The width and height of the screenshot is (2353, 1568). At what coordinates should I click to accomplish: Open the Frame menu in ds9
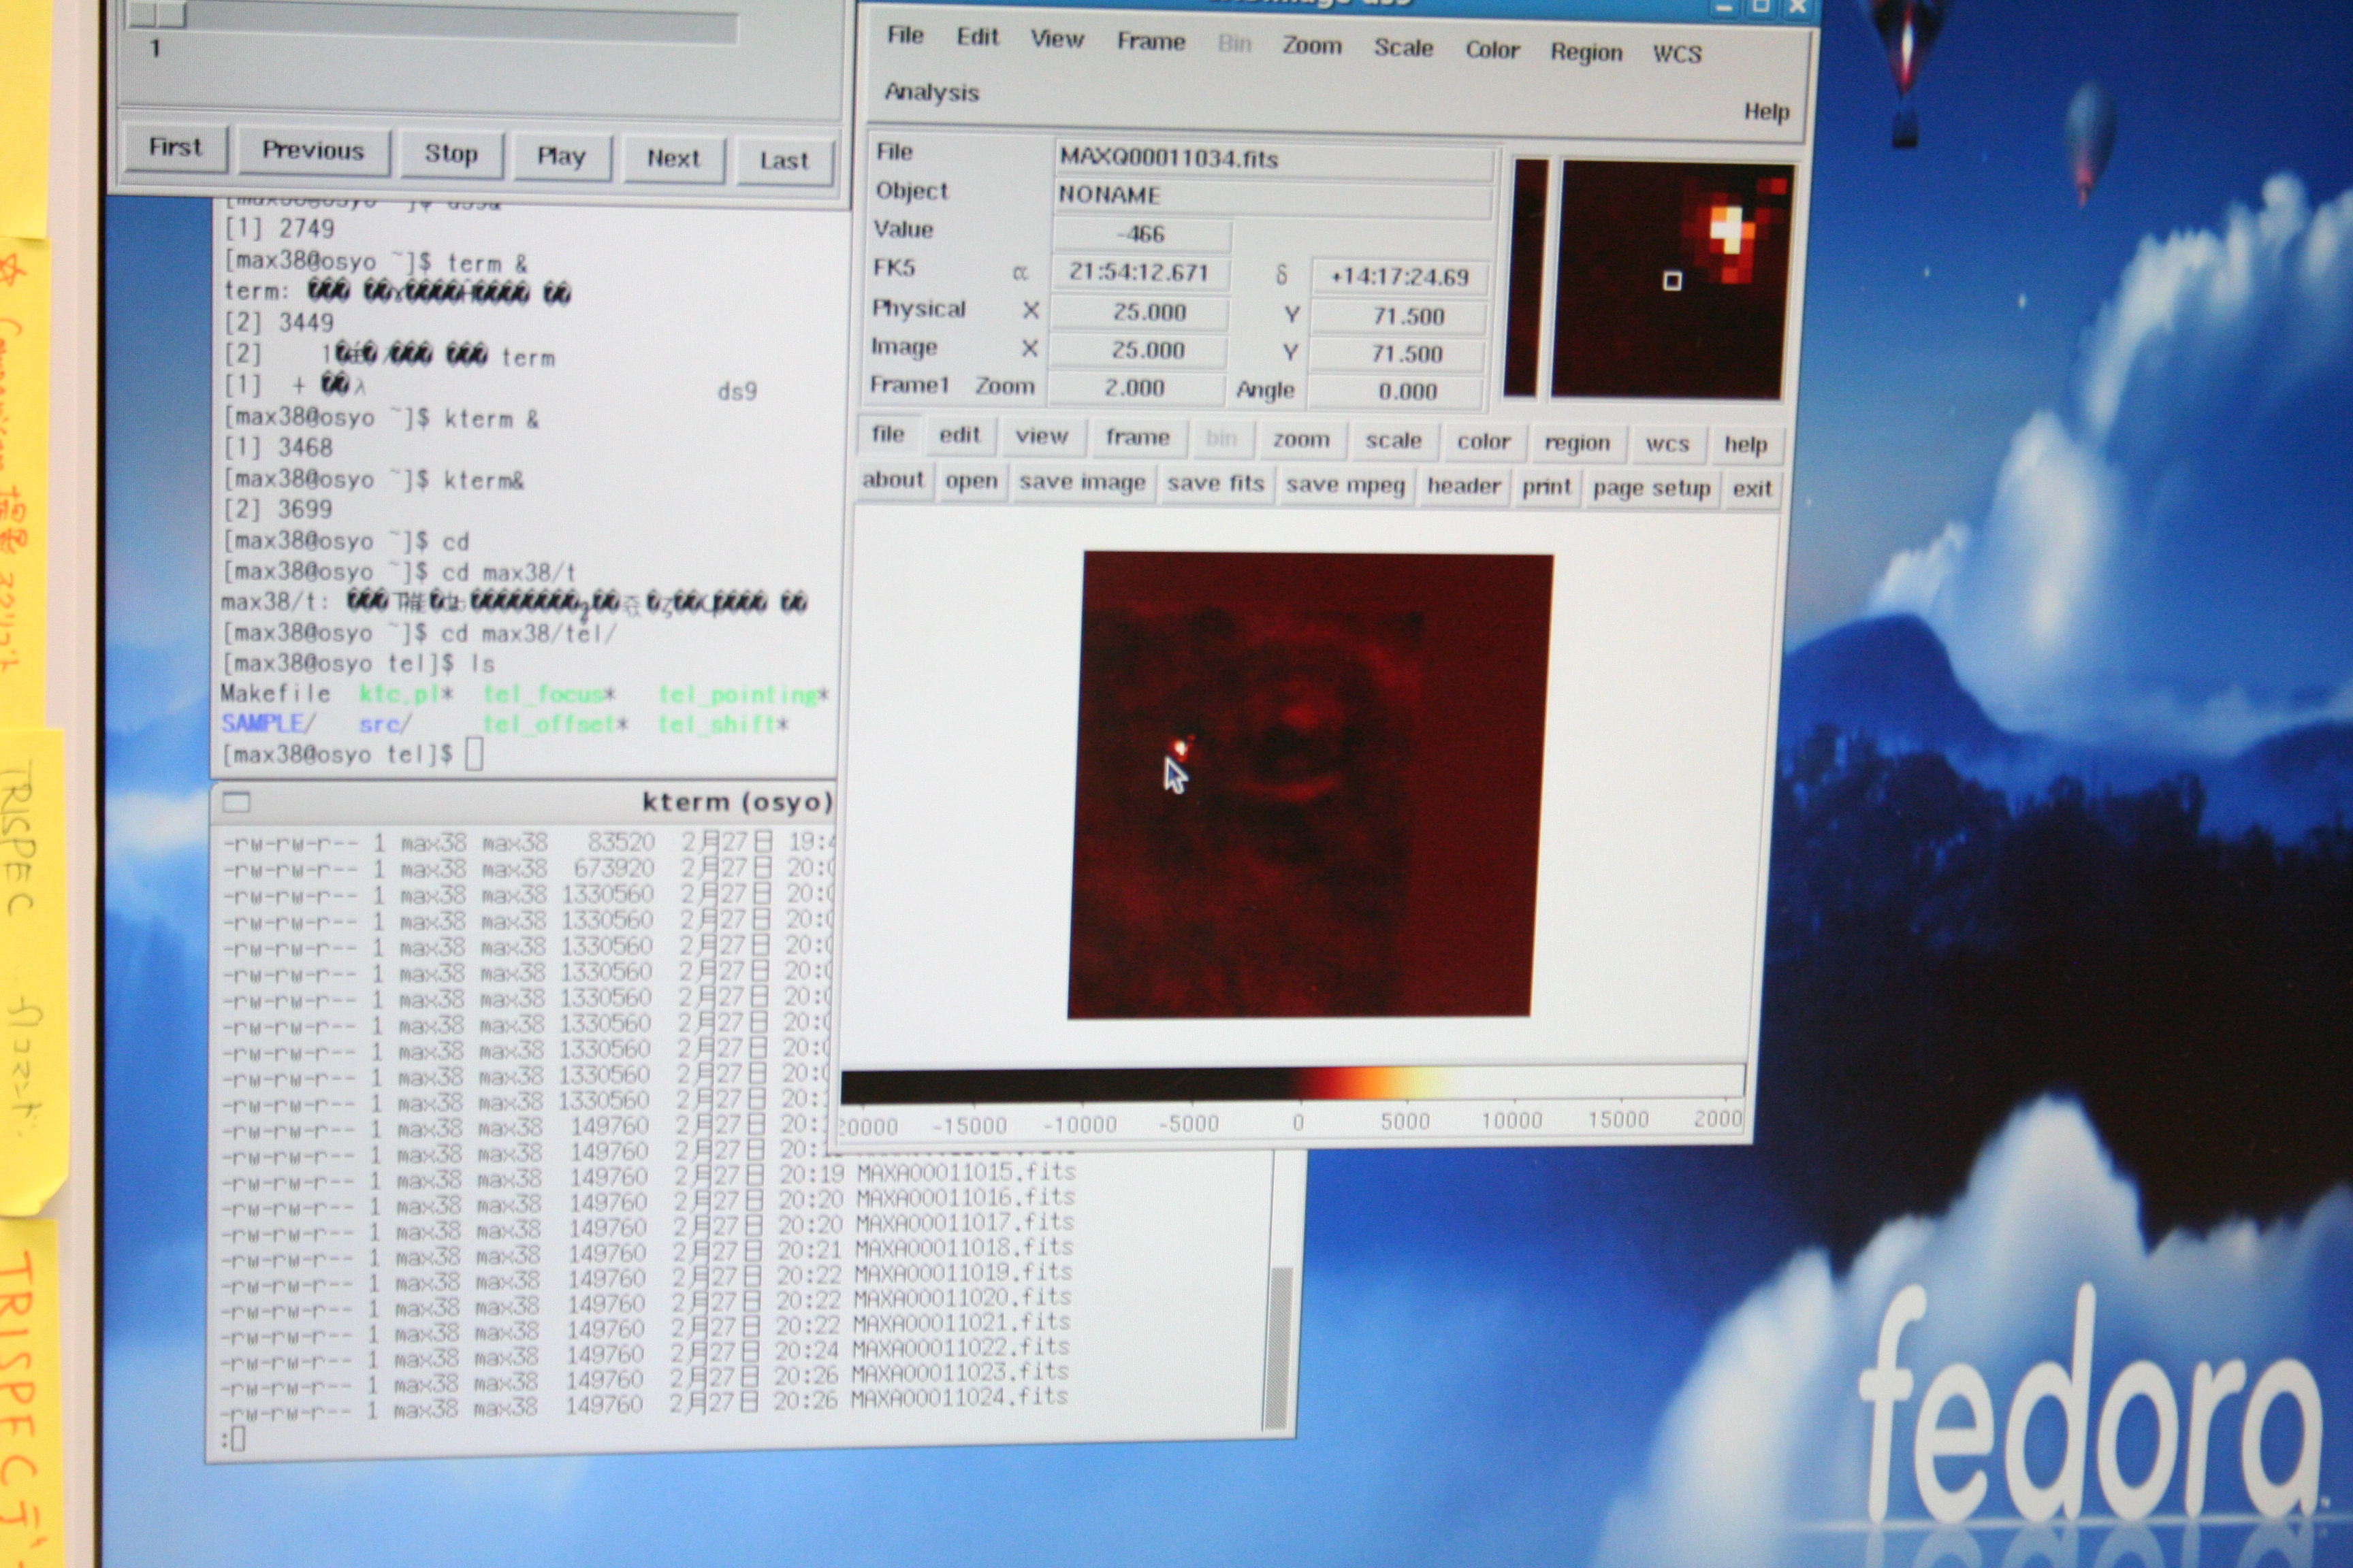click(x=1151, y=41)
